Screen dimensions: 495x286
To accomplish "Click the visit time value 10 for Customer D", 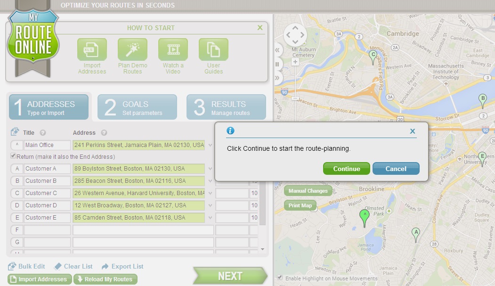I will click(254, 205).
